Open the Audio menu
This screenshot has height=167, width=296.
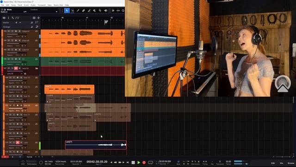click(x=33, y=5)
